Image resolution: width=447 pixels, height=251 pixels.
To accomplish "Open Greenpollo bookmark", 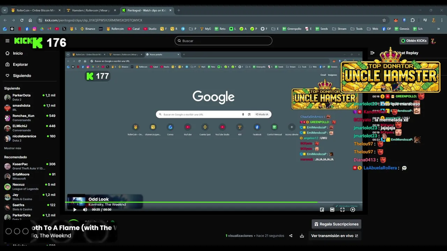I will 292,29.
